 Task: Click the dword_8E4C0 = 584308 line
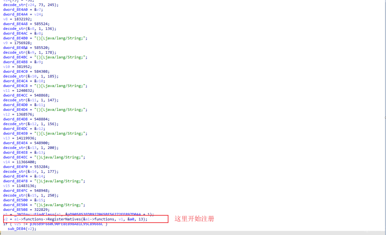pyautogui.click(x=26, y=71)
